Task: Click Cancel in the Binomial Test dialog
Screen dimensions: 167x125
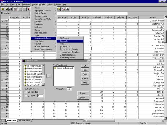Action: [85, 78]
